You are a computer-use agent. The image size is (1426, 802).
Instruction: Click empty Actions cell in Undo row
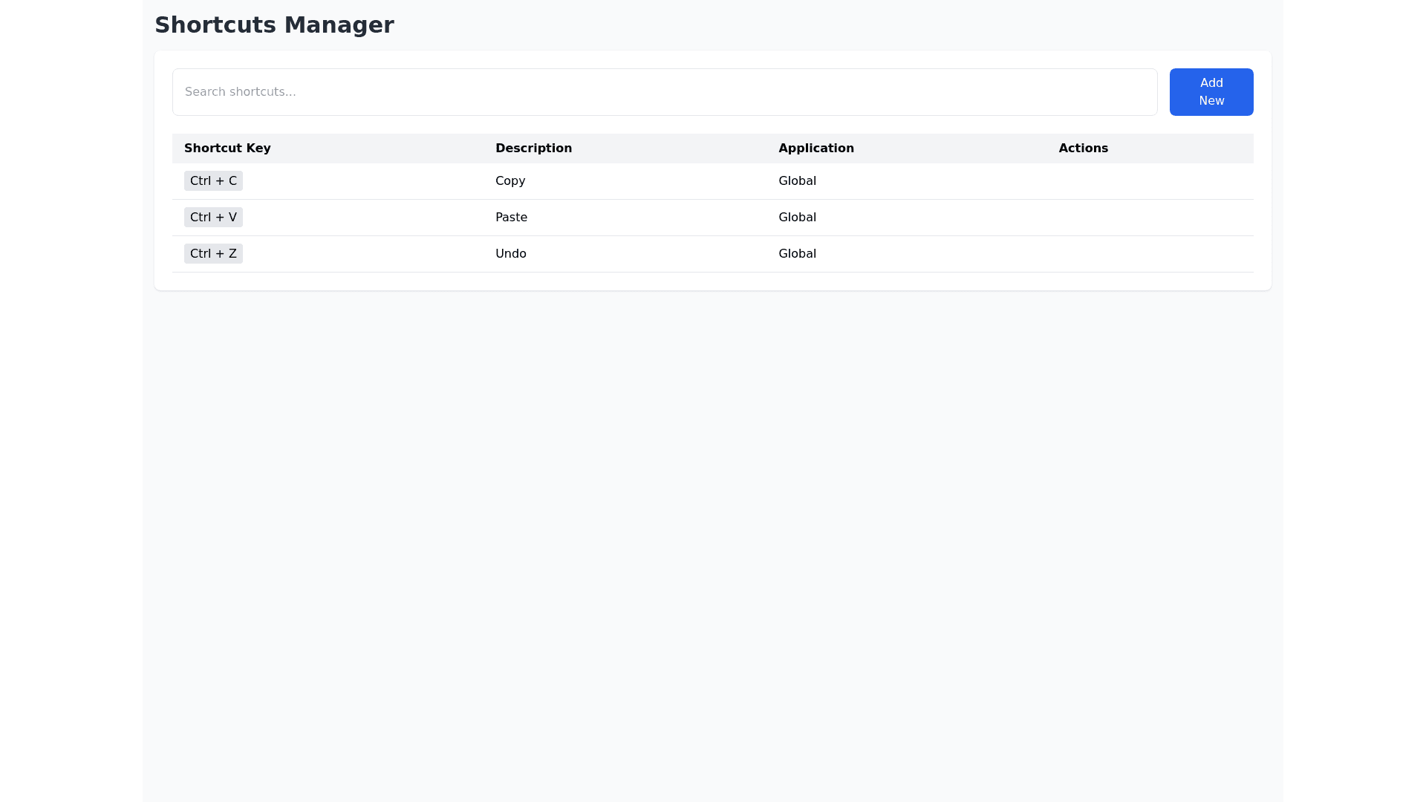tap(1150, 254)
